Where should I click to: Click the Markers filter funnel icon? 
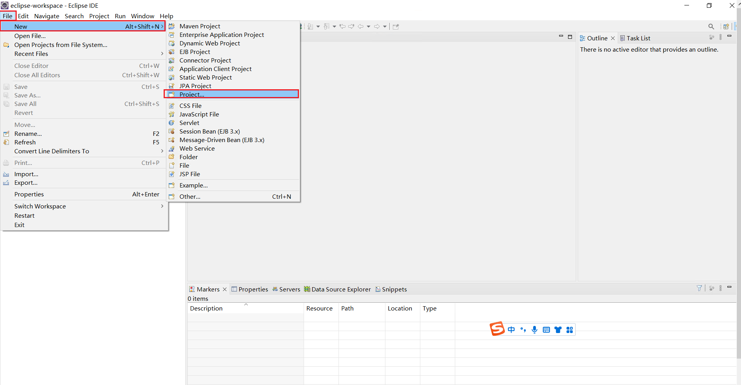pyautogui.click(x=699, y=288)
